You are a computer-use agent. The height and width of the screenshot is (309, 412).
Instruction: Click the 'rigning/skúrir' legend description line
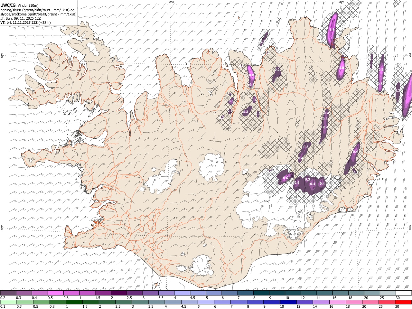37,10
